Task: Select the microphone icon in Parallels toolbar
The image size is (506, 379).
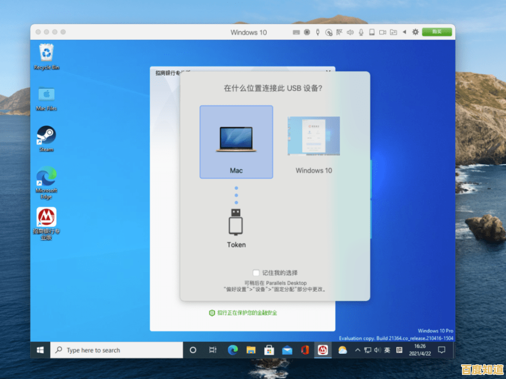Action: (360, 32)
